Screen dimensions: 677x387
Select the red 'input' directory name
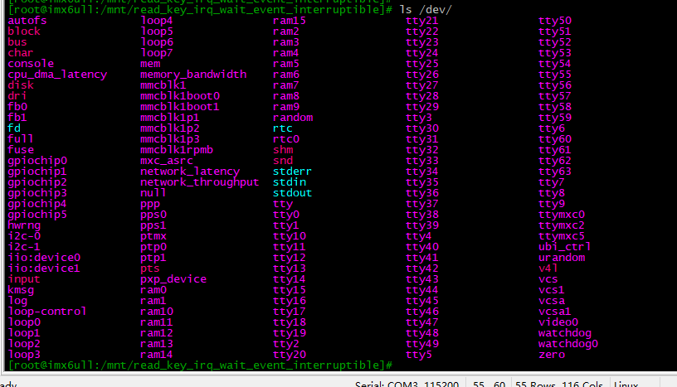pyautogui.click(x=24, y=279)
